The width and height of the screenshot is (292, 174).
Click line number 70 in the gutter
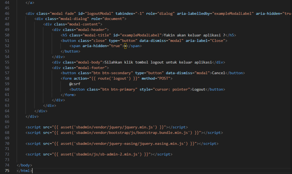click(x=7, y=144)
